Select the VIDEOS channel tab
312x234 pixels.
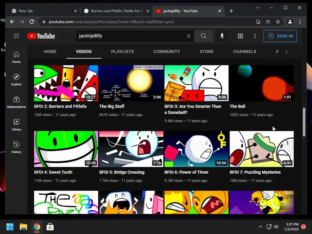pyautogui.click(x=84, y=51)
